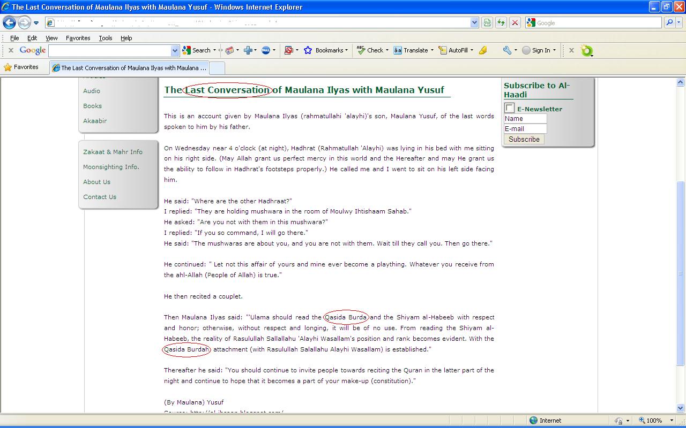Click the address bar URL field
686x428 pixels.
257,22
